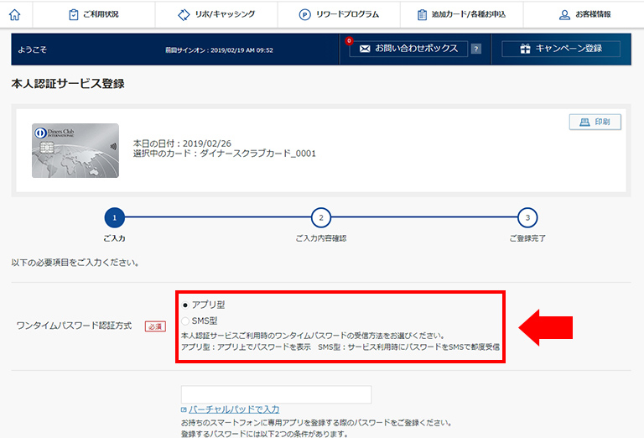Click the envelope icon in inquiry box

tap(365, 49)
